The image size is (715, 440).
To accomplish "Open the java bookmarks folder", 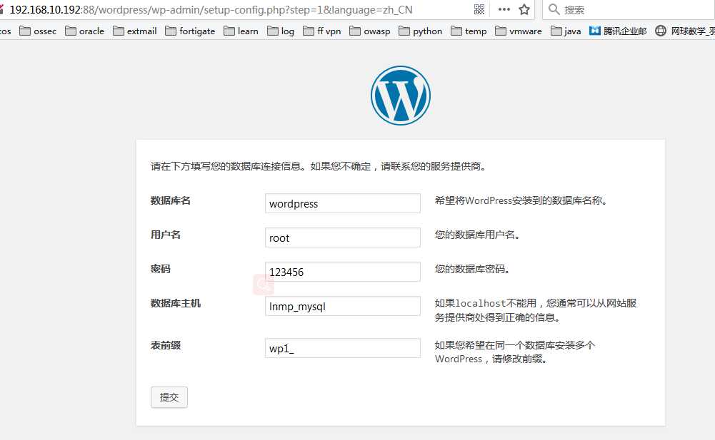I will click(566, 31).
